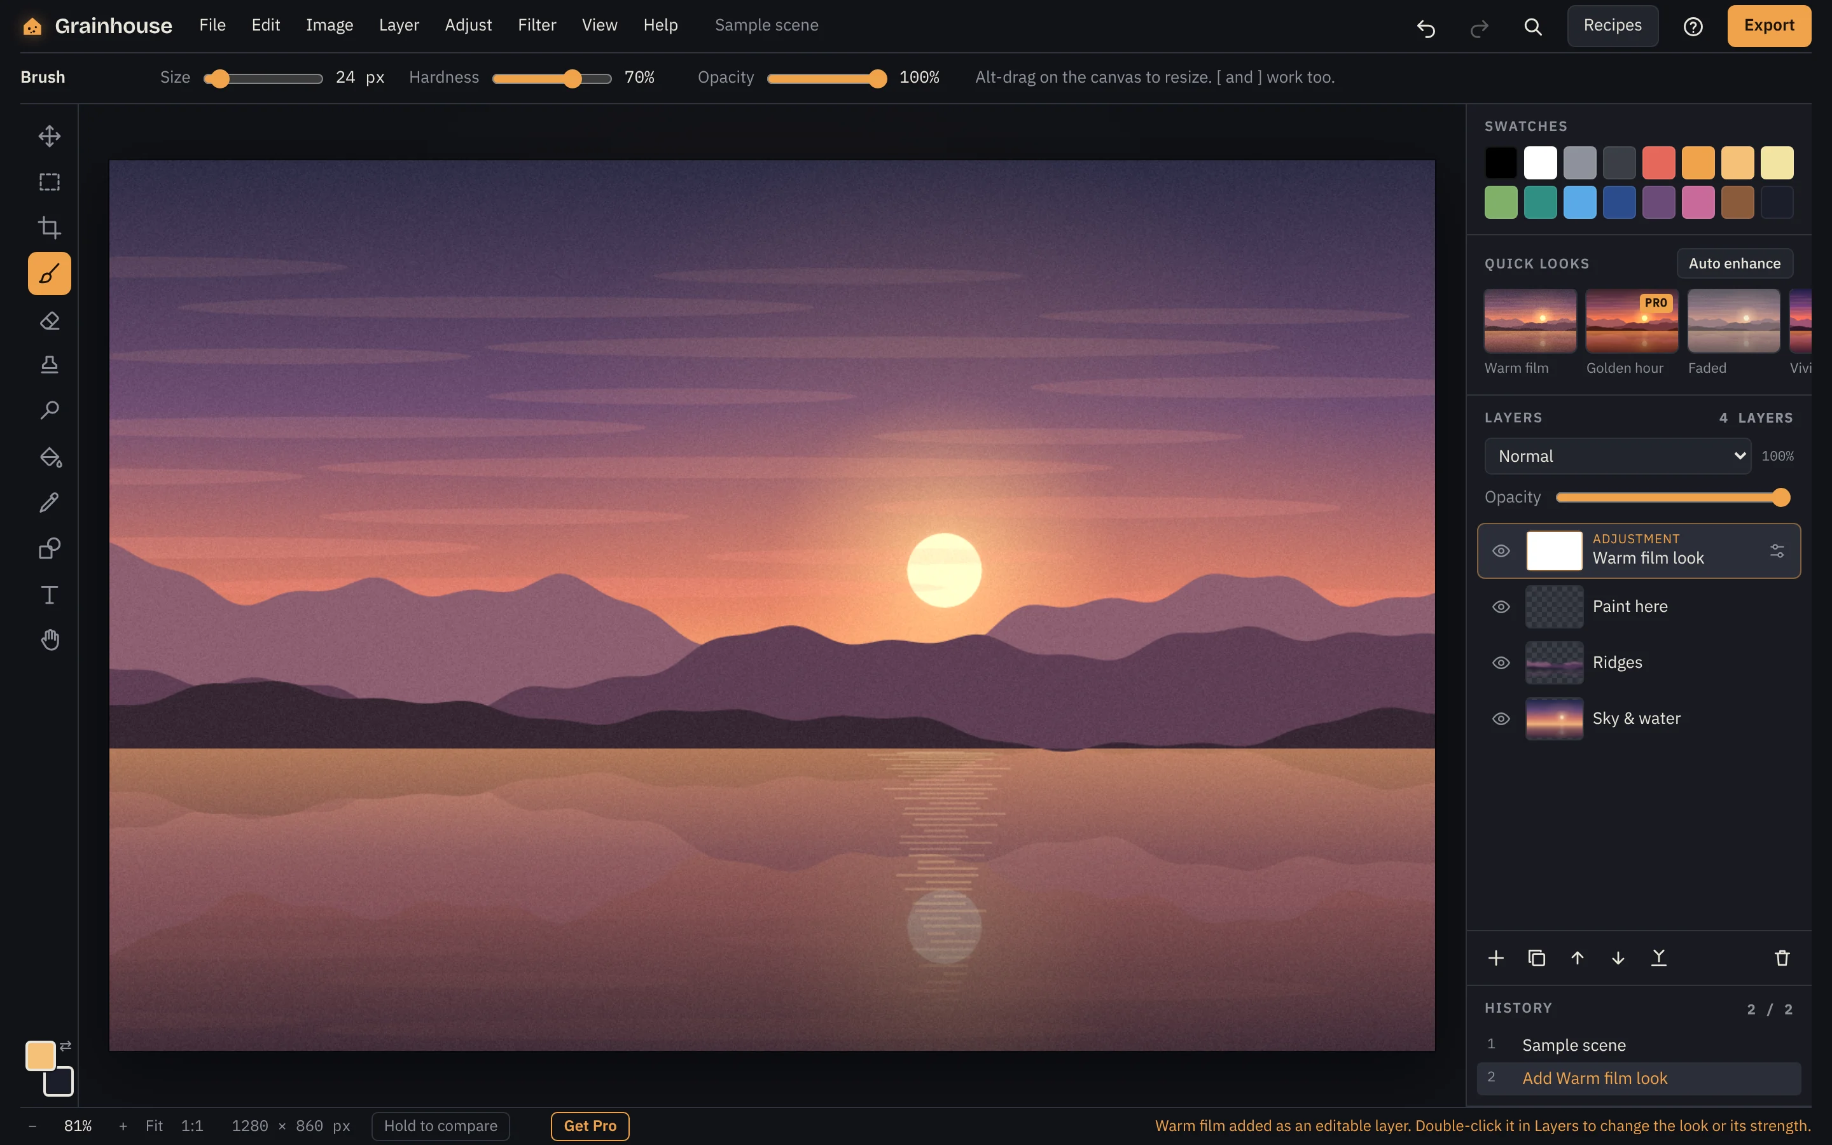1832x1145 pixels.
Task: Pick the coral red swatch
Action: coord(1658,163)
